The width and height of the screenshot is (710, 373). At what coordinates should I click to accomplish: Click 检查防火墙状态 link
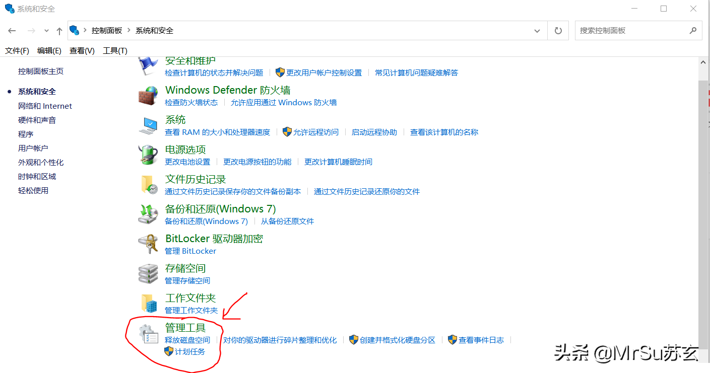[191, 102]
